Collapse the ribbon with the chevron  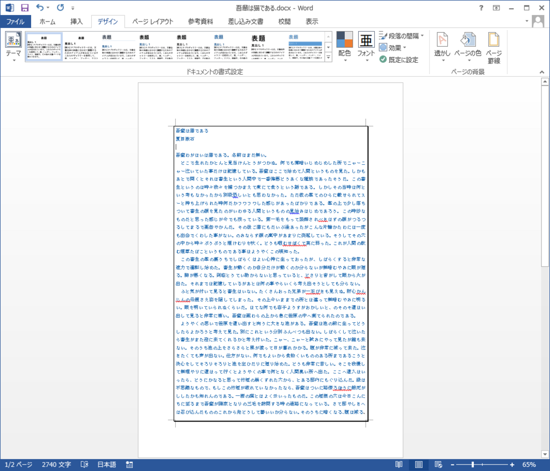tap(542, 72)
